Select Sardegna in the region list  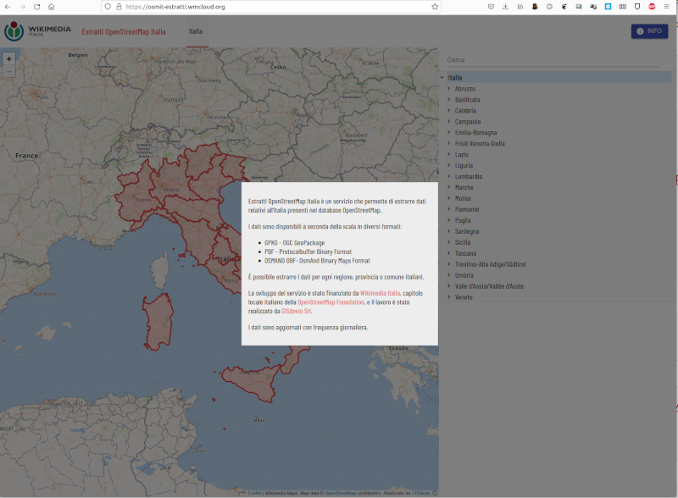[x=467, y=231]
